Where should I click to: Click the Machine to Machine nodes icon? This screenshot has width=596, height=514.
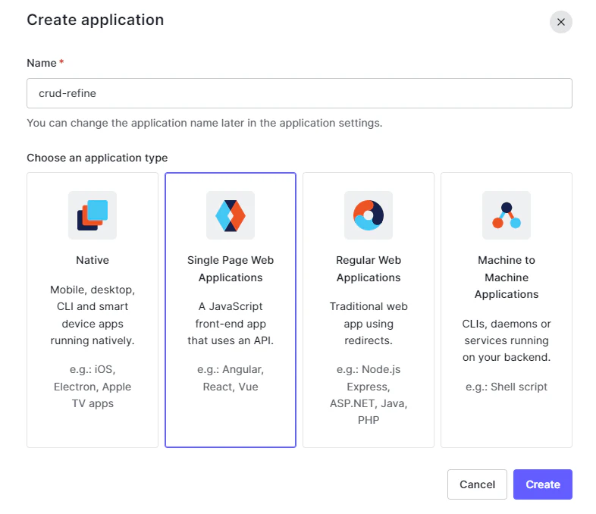point(507,215)
